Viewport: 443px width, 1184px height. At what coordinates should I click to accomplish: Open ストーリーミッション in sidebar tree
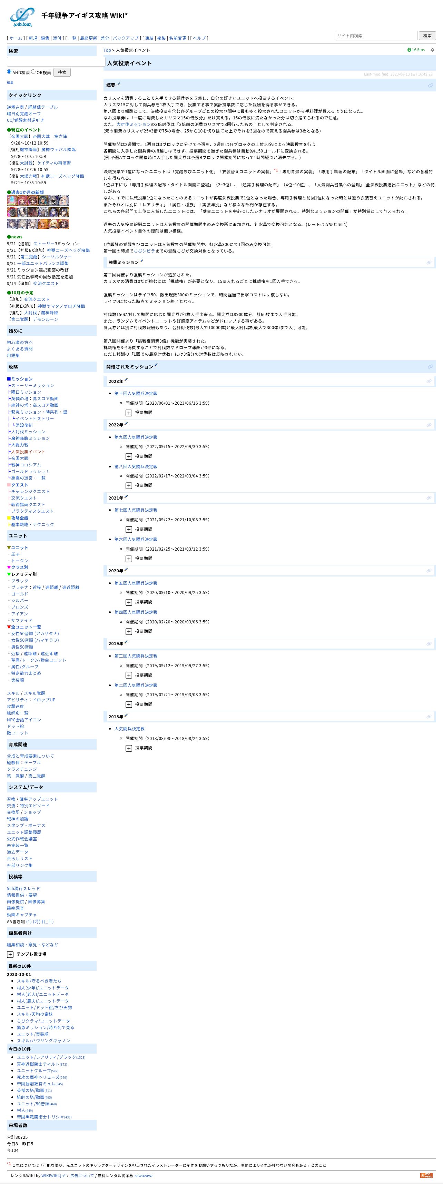click(32, 386)
